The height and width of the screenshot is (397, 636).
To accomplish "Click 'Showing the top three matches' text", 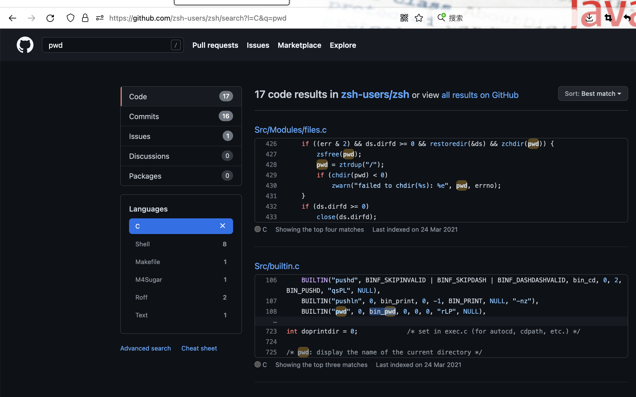I will 321,365.
